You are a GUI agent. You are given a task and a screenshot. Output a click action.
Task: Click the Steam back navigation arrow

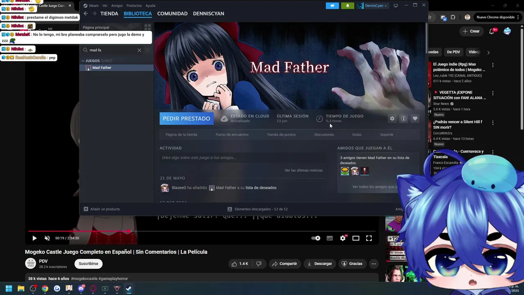point(86,14)
